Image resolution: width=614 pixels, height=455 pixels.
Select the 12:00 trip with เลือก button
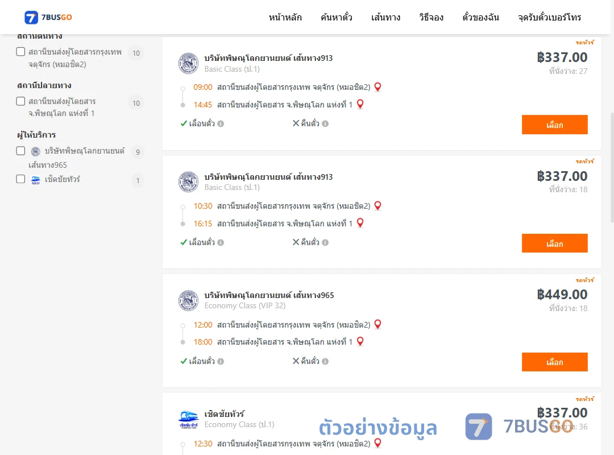click(554, 362)
